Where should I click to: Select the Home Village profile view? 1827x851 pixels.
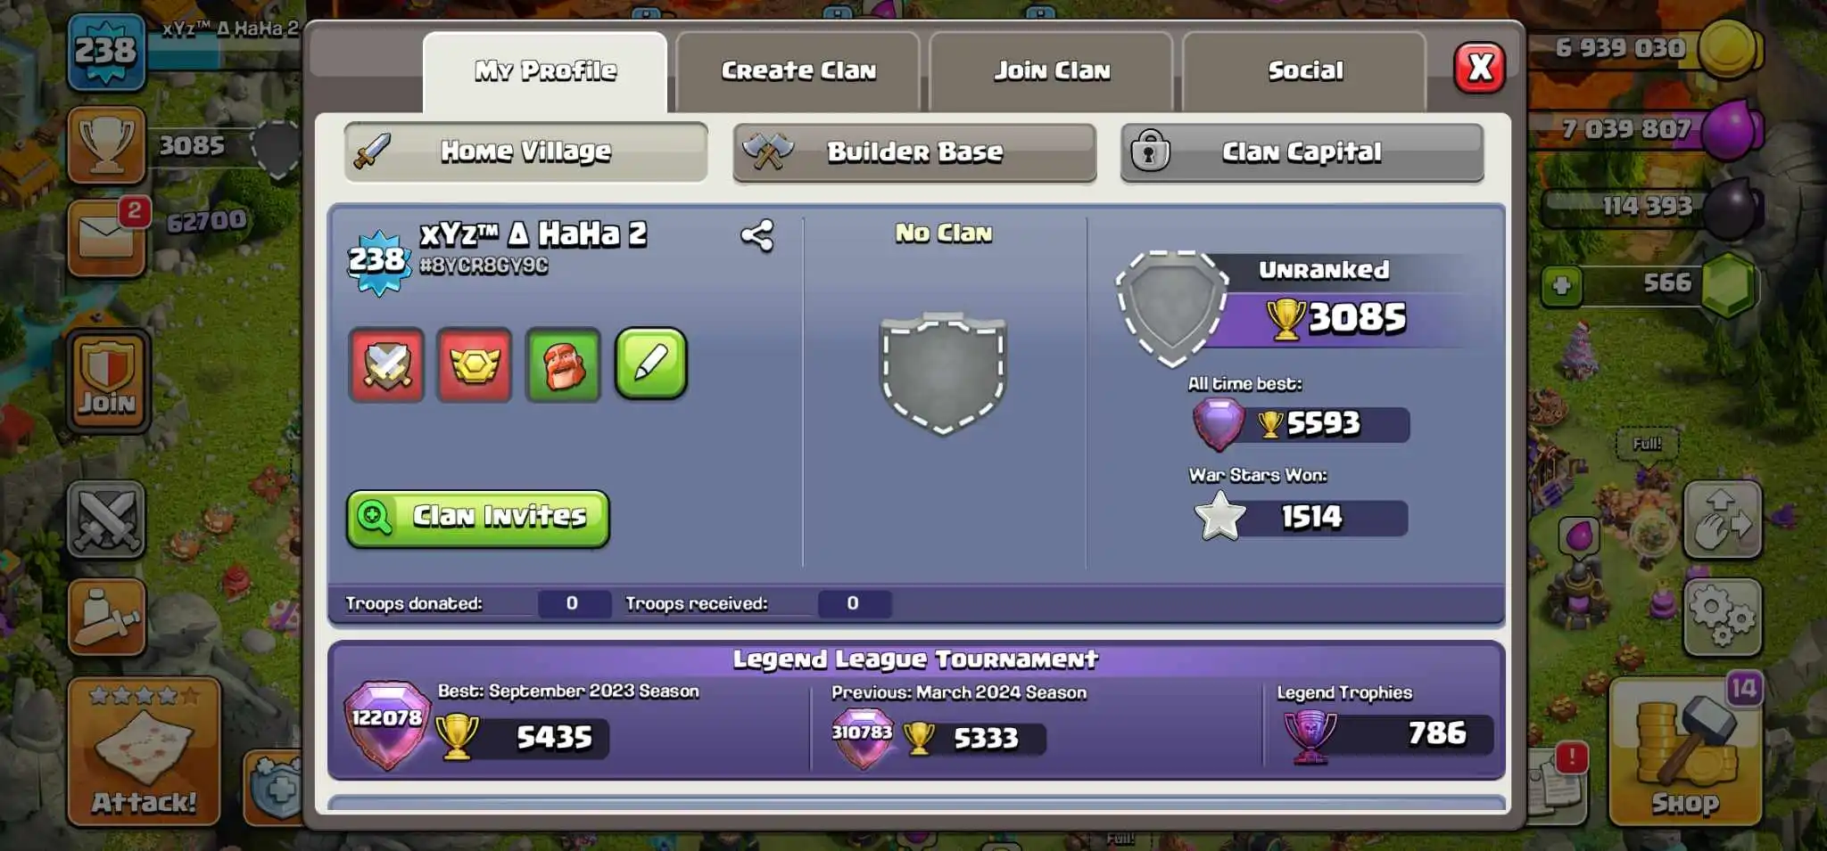pyautogui.click(x=526, y=152)
